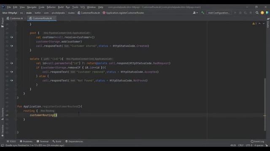
Task: Toggle the Favorites tool window
Action: pos(3,130)
